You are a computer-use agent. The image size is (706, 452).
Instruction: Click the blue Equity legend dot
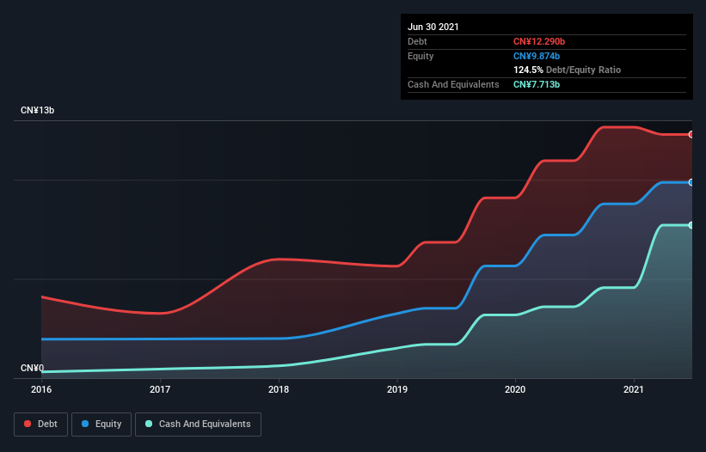85,424
